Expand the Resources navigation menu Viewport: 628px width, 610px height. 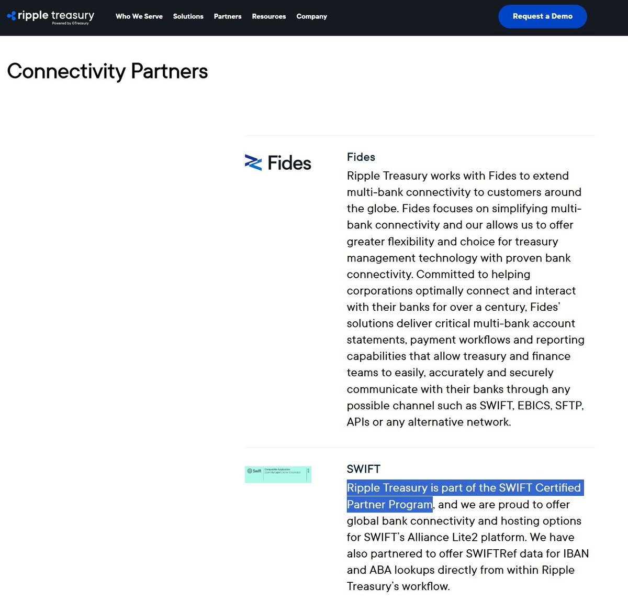[x=269, y=16]
